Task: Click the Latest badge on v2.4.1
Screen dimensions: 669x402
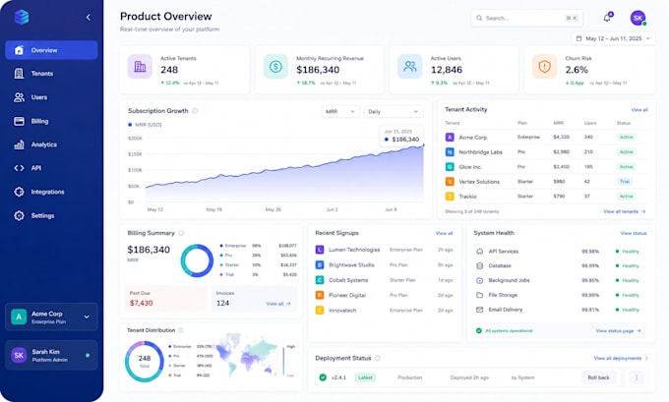Action: coord(365,377)
